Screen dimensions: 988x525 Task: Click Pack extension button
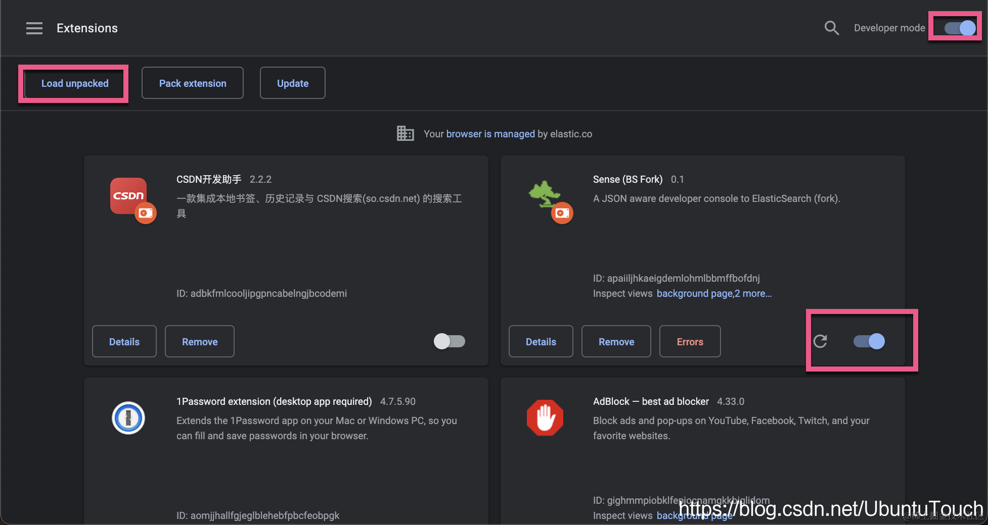[x=193, y=83]
